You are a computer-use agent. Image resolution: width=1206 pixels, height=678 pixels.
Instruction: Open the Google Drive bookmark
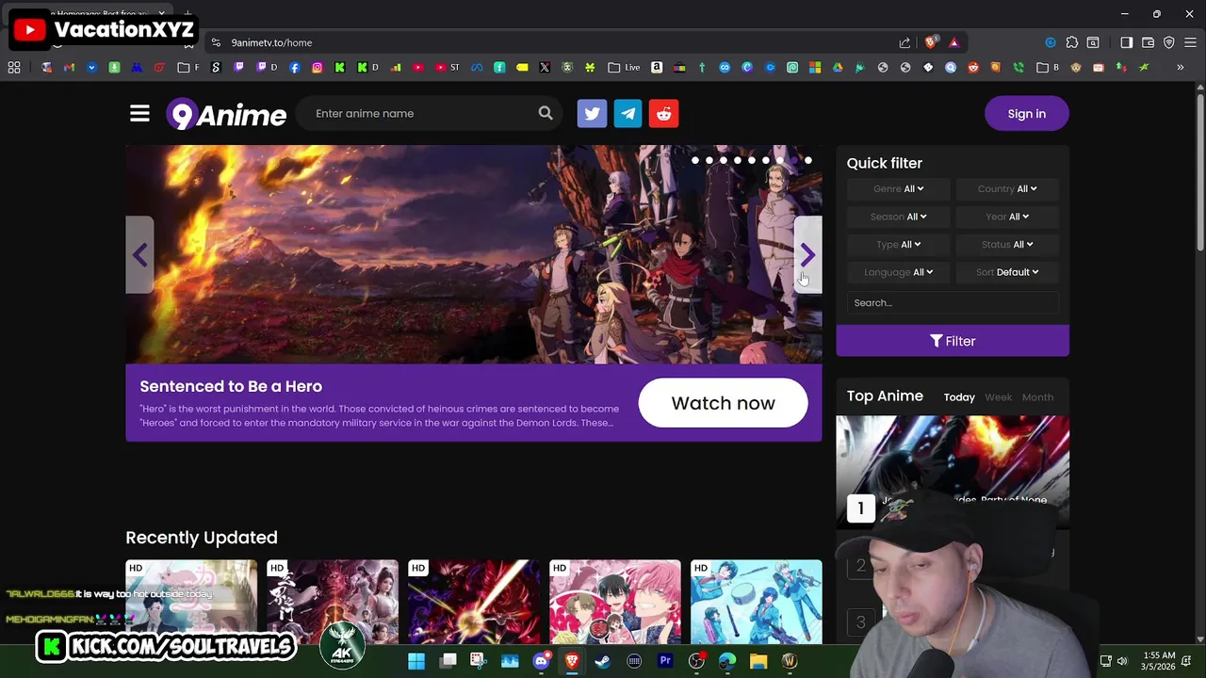[838, 67]
